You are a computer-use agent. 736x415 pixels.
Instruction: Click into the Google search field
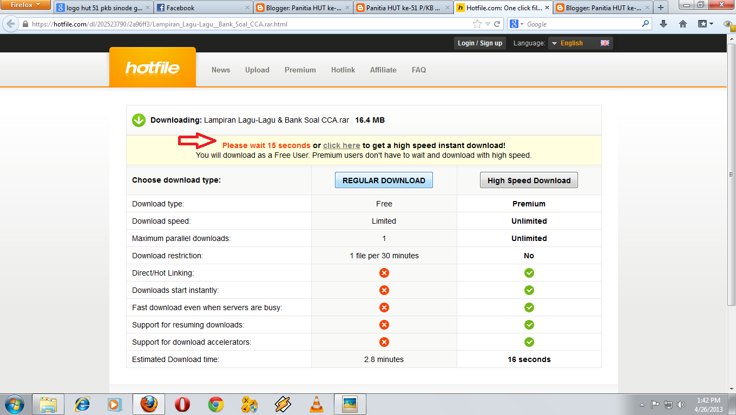click(x=583, y=24)
